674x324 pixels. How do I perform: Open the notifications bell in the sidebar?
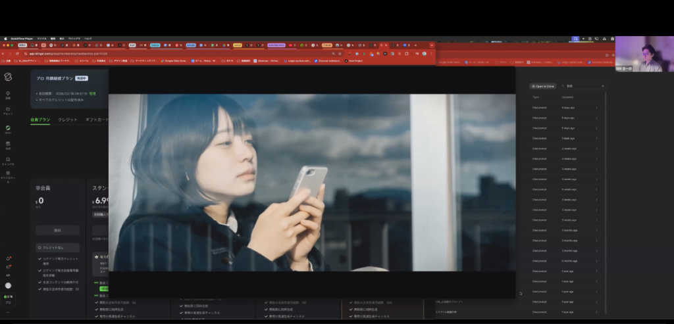8,258
